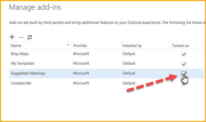Click the Provider column header
206x122 pixels.
coord(80,46)
